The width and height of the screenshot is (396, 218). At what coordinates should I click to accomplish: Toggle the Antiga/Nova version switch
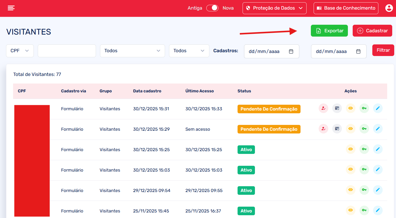(x=212, y=8)
